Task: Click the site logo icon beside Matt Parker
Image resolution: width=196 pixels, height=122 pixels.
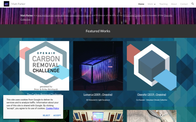Action: point(7,4)
